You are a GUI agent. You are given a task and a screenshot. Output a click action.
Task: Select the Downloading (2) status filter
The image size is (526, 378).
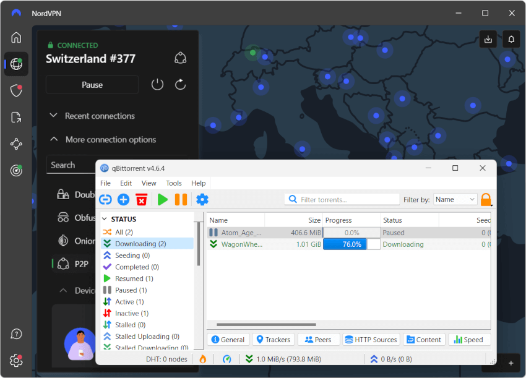point(147,244)
